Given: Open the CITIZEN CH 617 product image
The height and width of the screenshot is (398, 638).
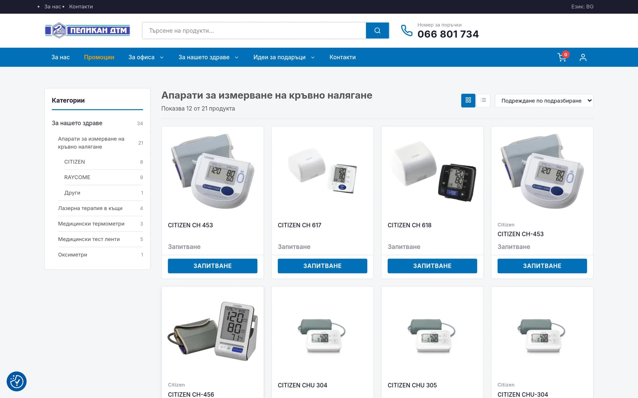Looking at the screenshot, I should pyautogui.click(x=322, y=171).
